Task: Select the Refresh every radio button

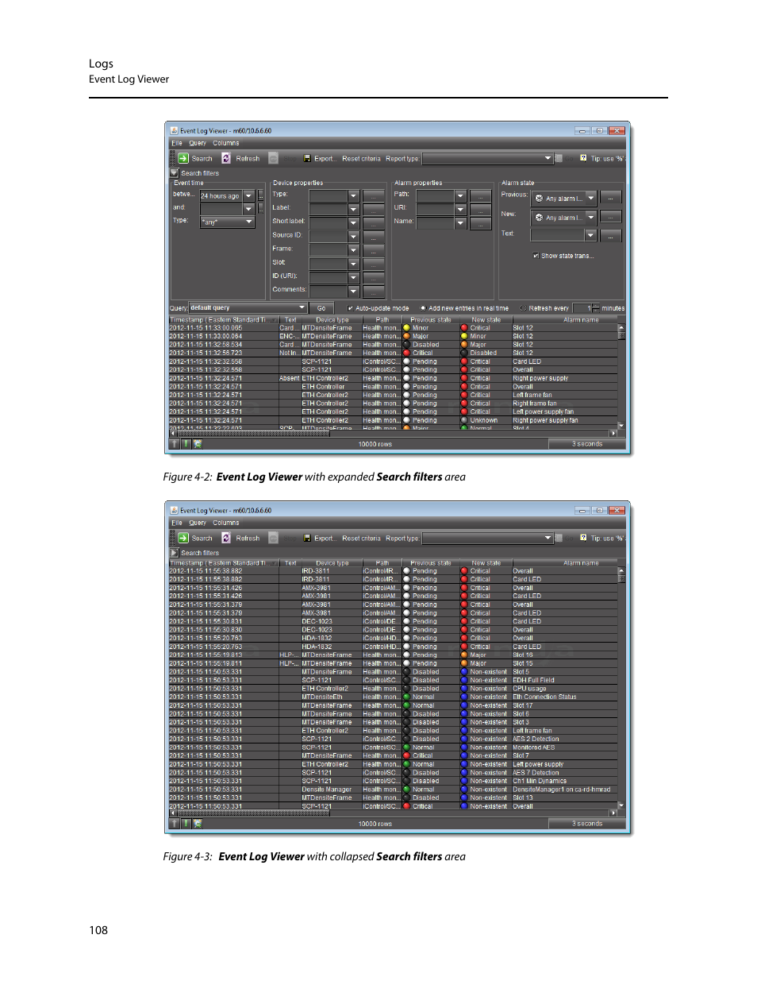Action: coord(523,308)
